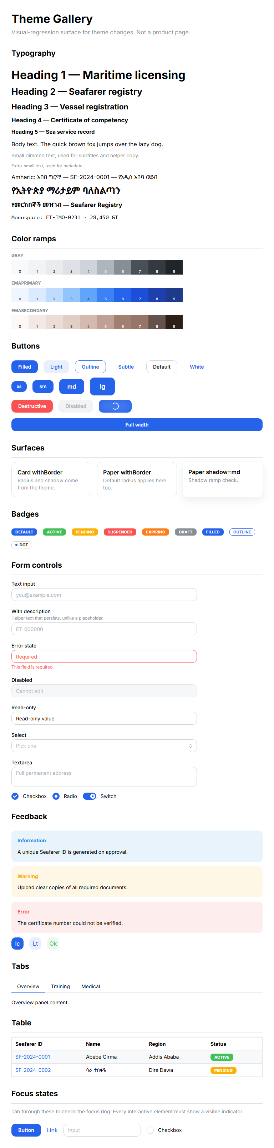Click the 'lg' size button

pyautogui.click(x=102, y=386)
